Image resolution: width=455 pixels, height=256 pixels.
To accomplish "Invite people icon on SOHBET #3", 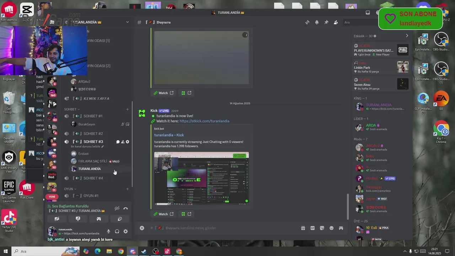I will [123, 142].
